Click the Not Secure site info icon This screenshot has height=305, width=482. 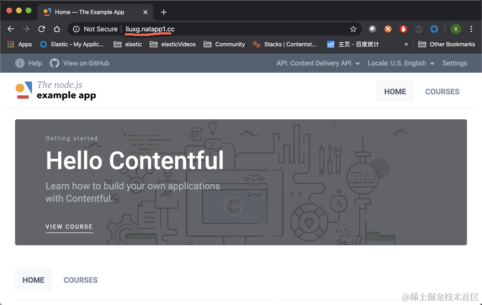tap(76, 29)
